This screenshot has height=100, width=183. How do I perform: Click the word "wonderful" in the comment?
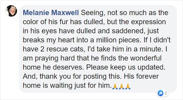pos(146,58)
